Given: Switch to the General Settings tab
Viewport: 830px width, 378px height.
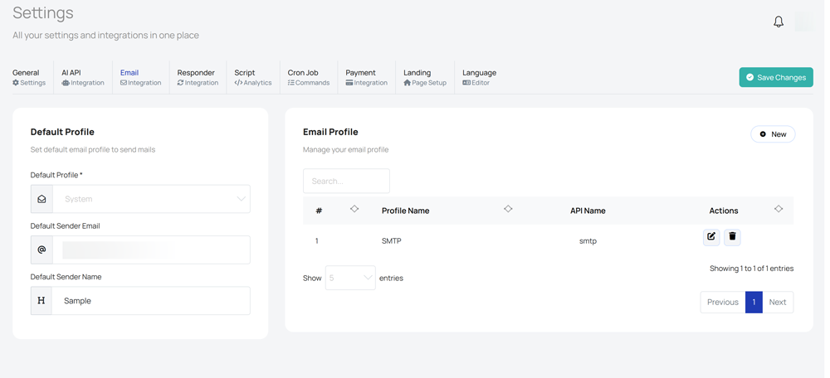Looking at the screenshot, I should pyautogui.click(x=29, y=77).
